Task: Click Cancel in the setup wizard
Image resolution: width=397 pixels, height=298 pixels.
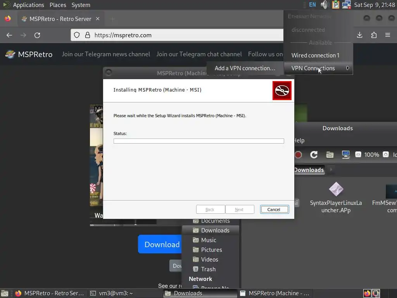Action: tap(274, 209)
